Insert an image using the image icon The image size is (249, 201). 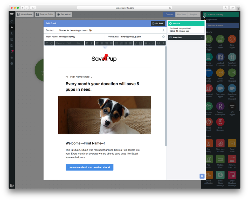click(x=141, y=43)
